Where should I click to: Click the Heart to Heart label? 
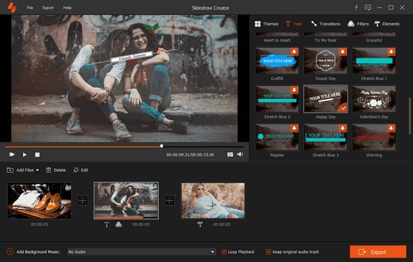277,41
